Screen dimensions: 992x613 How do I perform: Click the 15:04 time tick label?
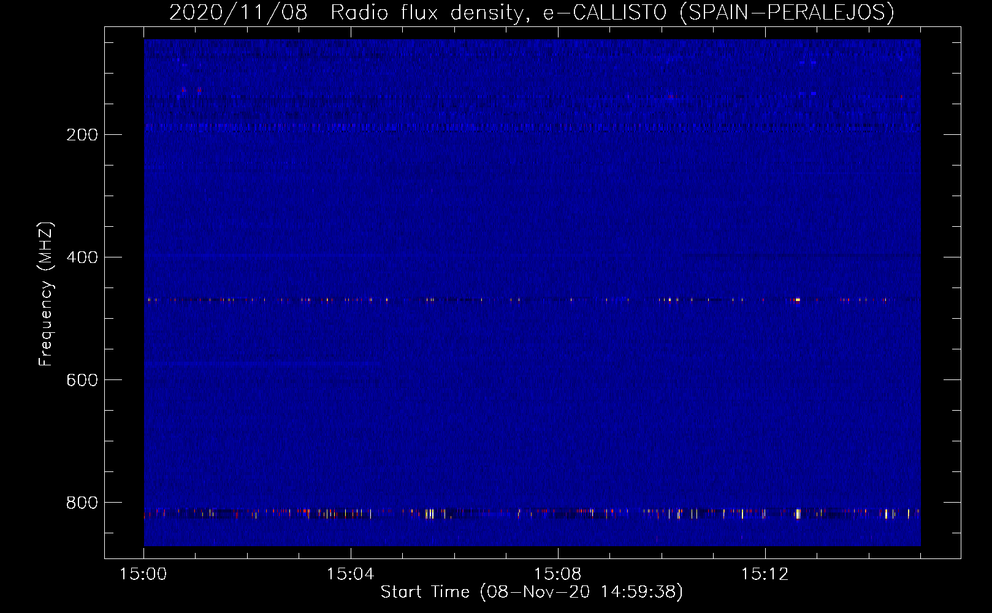[351, 574]
